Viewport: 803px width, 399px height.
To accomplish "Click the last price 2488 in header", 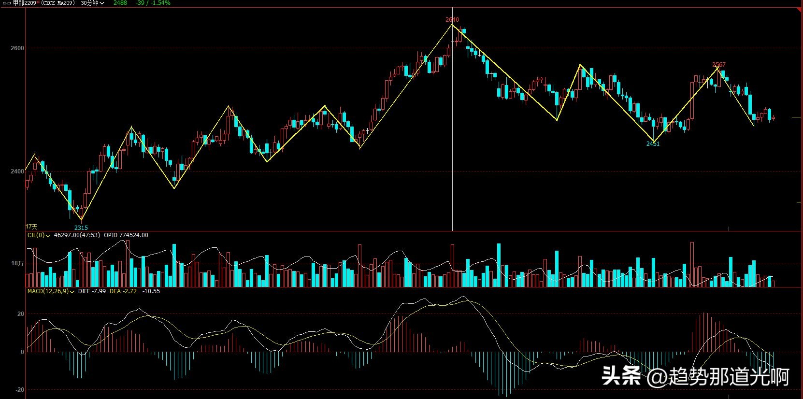I will click(120, 3).
